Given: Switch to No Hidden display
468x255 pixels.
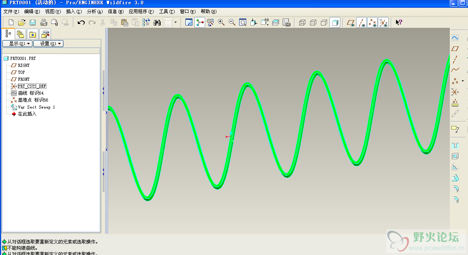Looking at the screenshot, I should coord(324,22).
